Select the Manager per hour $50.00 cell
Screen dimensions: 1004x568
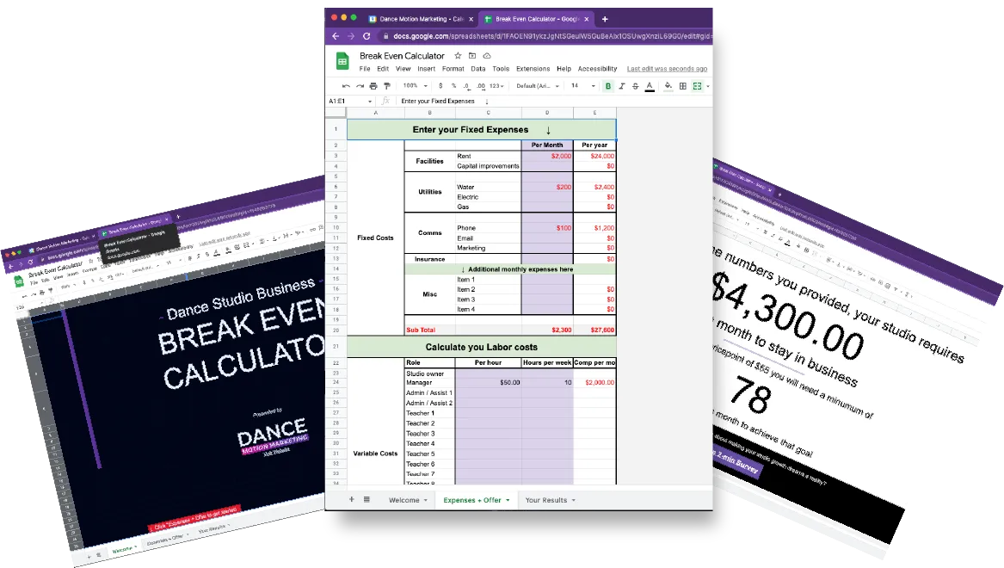[x=489, y=383]
